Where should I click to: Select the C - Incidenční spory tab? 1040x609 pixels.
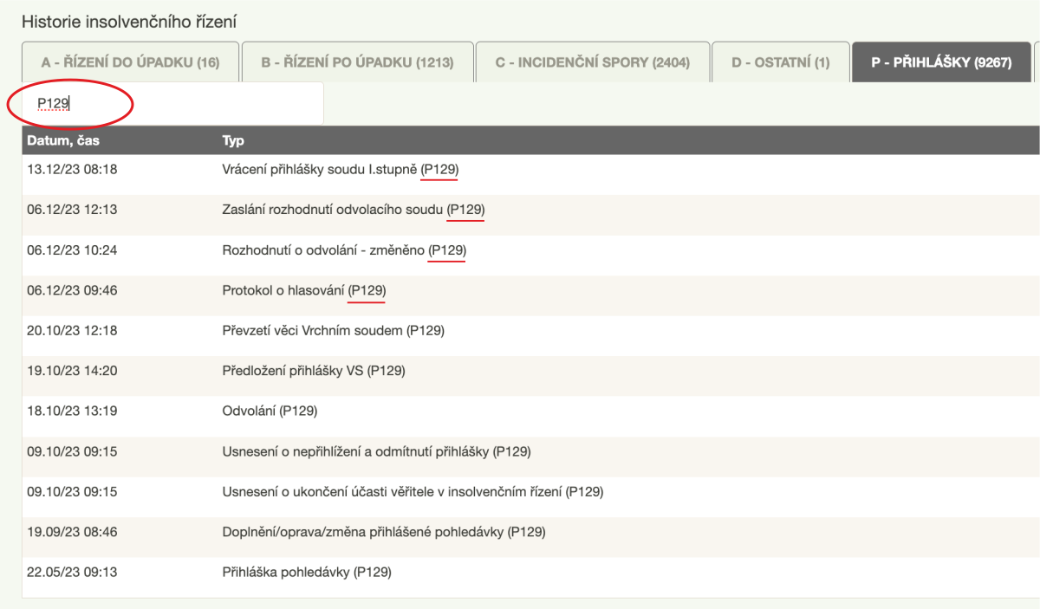[592, 62]
